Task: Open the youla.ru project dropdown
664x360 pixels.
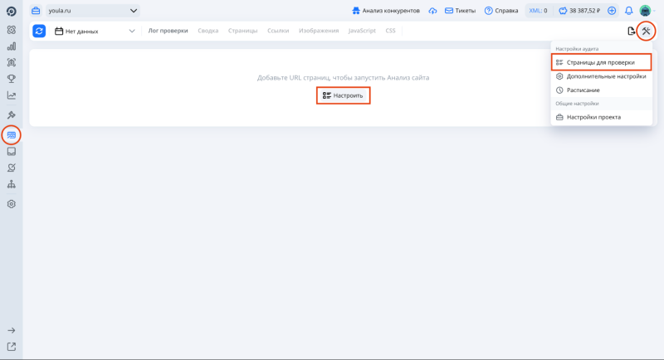Action: [83, 11]
